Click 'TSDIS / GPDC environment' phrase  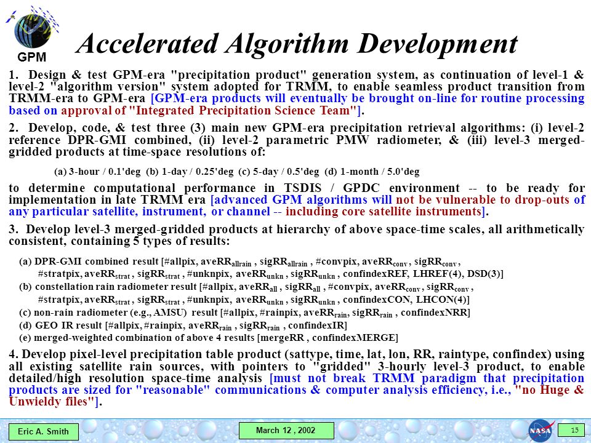click(x=372, y=188)
